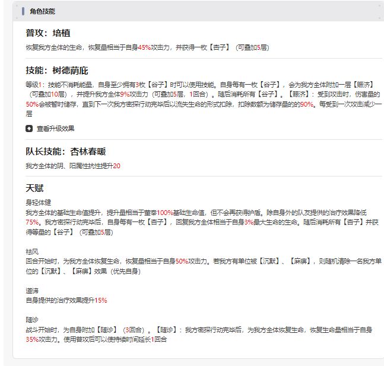Select the 角色技能 section header
This screenshot has height=366, width=384.
tap(42, 11)
